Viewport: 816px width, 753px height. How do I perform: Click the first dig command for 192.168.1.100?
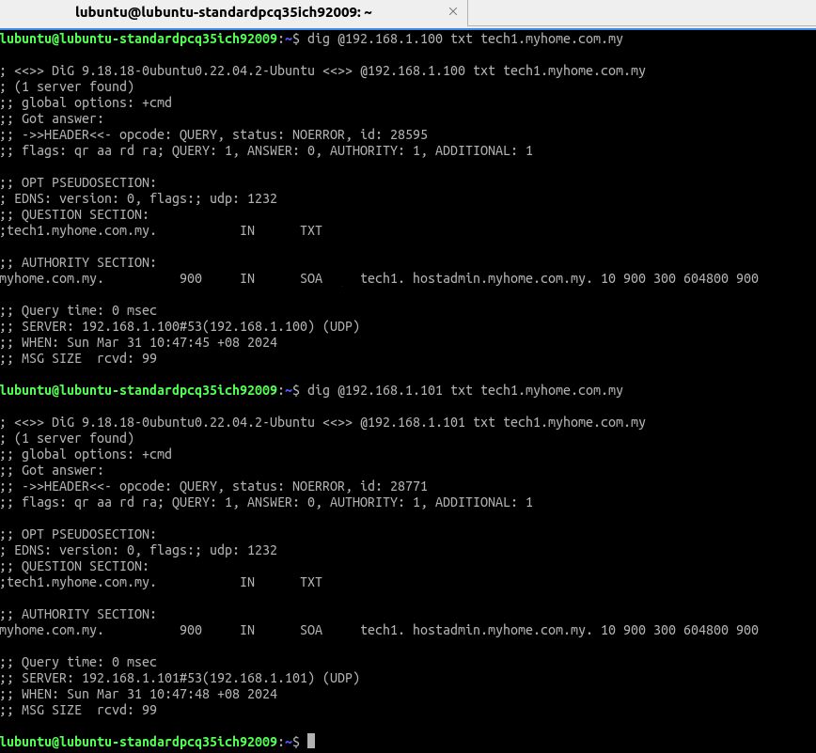[464, 39]
